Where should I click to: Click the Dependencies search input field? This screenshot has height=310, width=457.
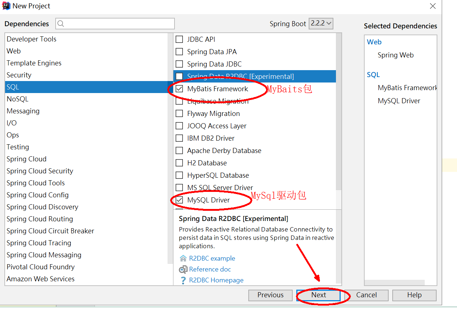click(115, 24)
